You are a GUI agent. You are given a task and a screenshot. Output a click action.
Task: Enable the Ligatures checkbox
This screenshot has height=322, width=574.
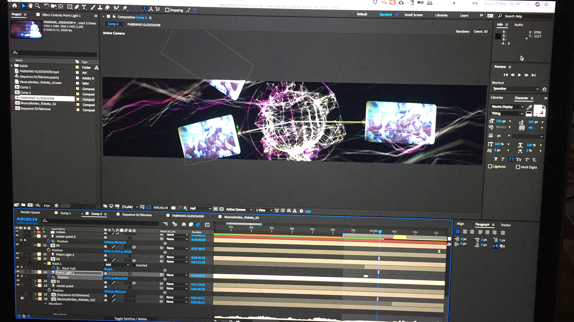(x=490, y=166)
